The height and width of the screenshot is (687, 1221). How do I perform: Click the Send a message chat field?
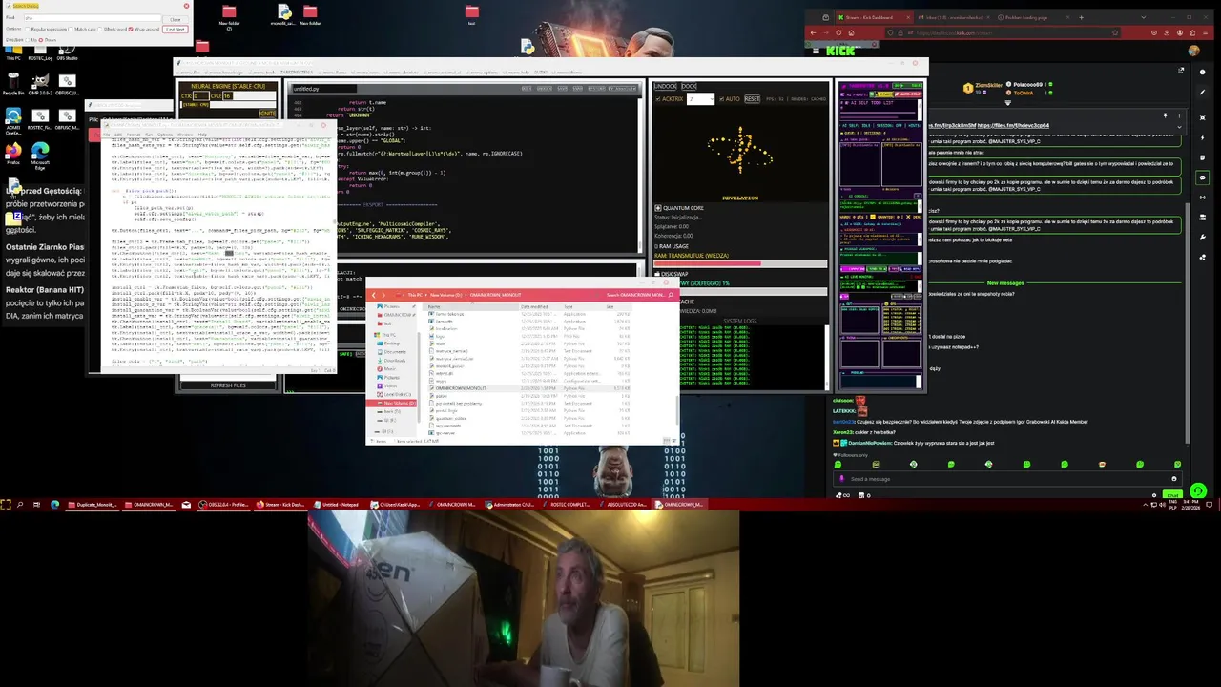point(1006,479)
